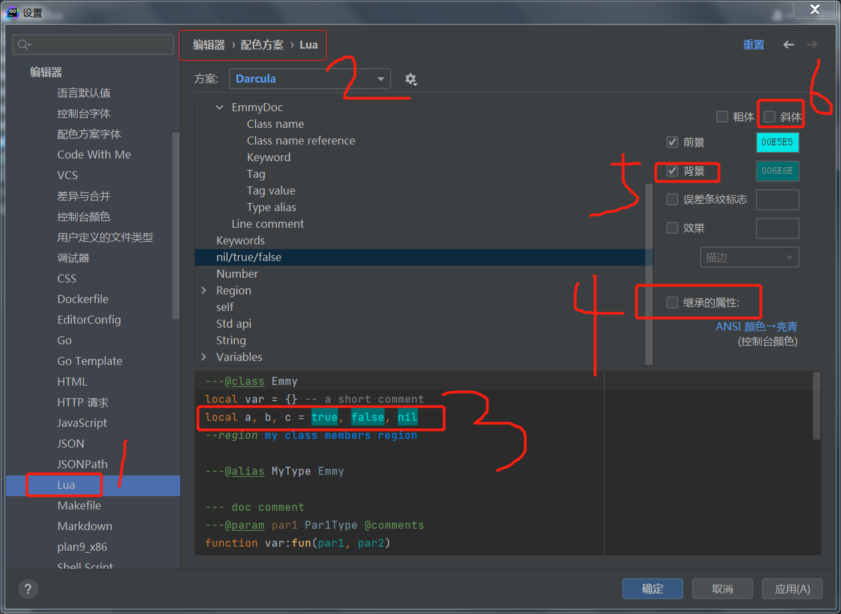841x614 pixels.
Task: Expand the Region tree node
Action: tap(204, 290)
